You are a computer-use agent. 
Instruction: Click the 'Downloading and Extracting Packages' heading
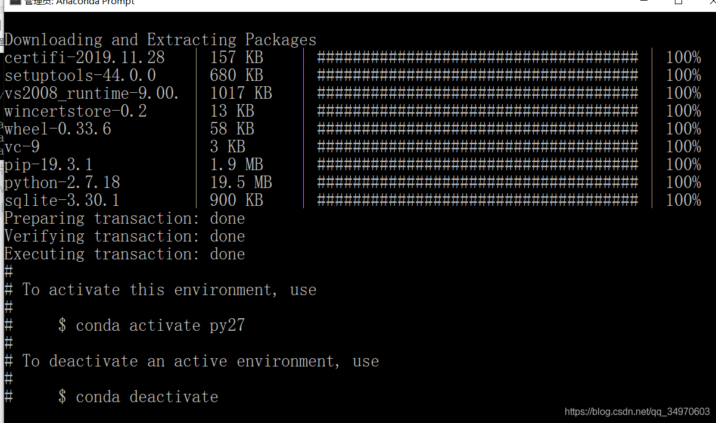[x=161, y=40]
